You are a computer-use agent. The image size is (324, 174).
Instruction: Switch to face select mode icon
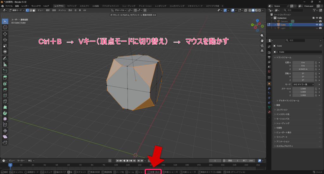coord(34,10)
